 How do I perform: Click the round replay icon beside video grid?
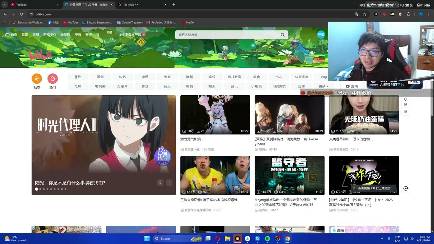[406, 188]
